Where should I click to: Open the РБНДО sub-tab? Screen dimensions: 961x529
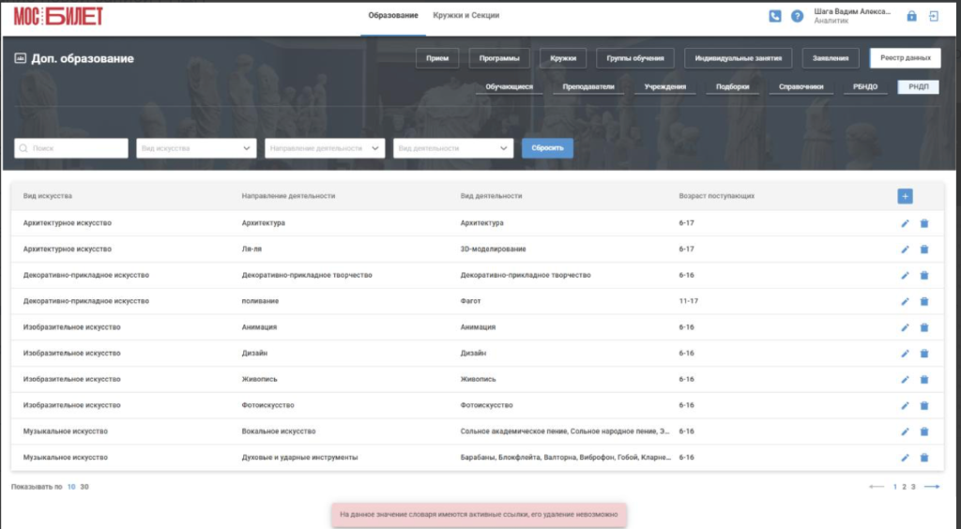click(x=864, y=87)
